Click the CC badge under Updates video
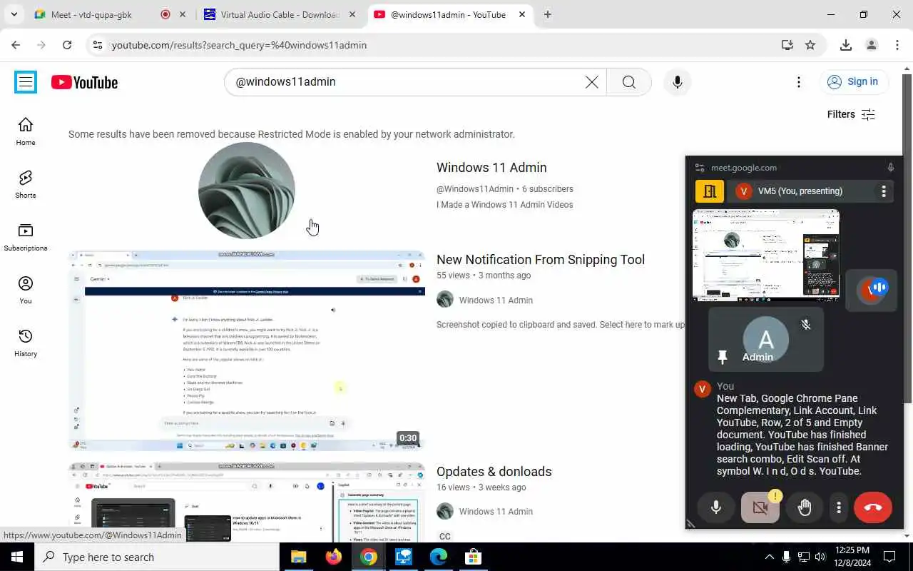The image size is (913, 571). 445,537
